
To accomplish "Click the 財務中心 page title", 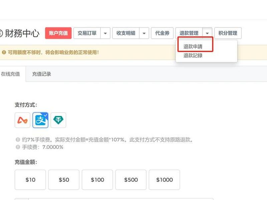I will click(22, 33).
